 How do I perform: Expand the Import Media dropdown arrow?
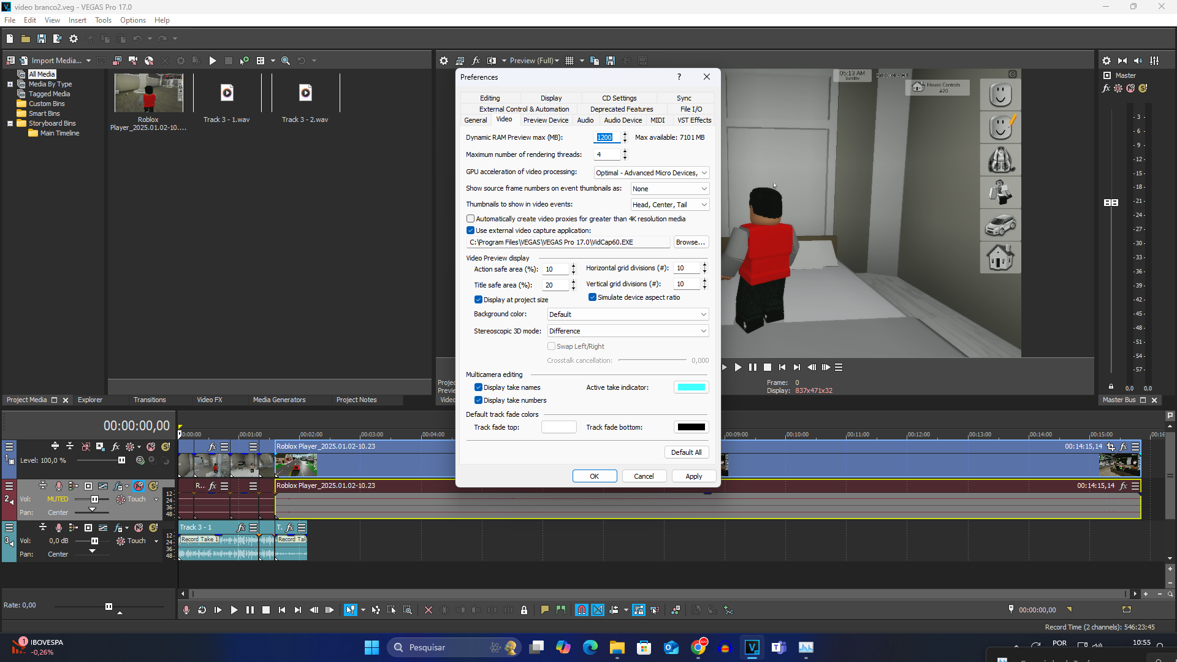88,61
